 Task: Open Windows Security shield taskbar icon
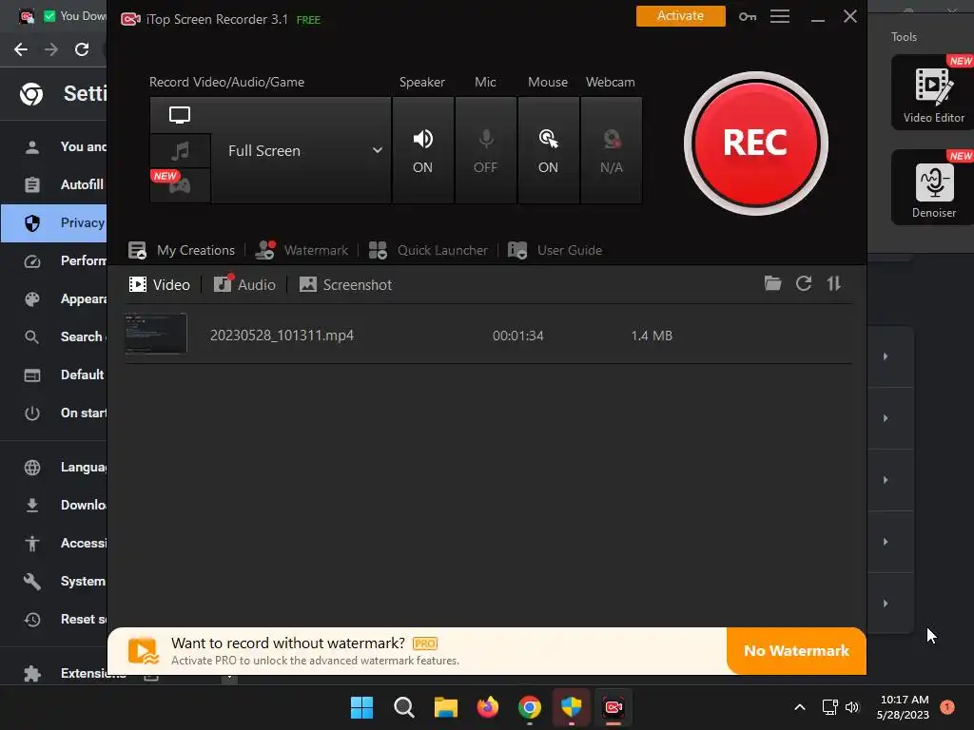571,707
